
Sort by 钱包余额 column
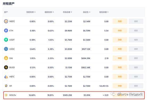(104, 12)
